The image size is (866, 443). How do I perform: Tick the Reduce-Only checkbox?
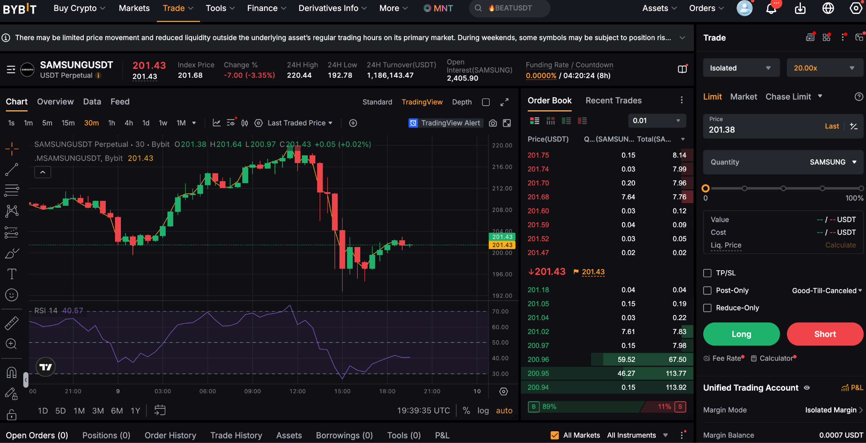[707, 308]
